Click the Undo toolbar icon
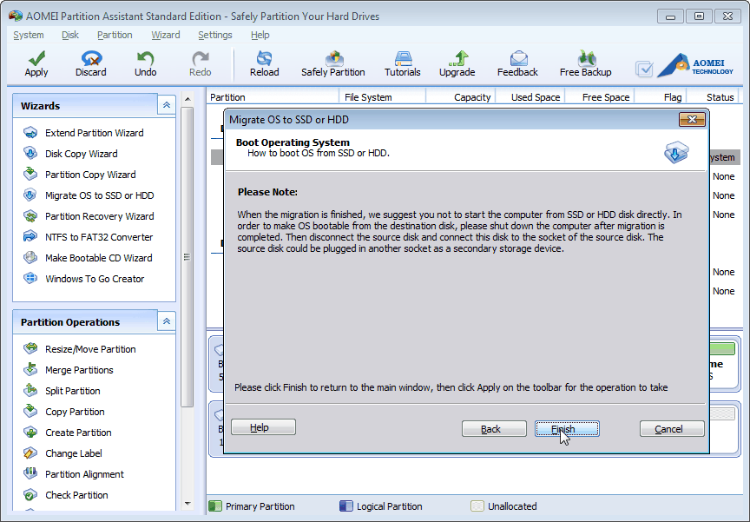 (146, 63)
